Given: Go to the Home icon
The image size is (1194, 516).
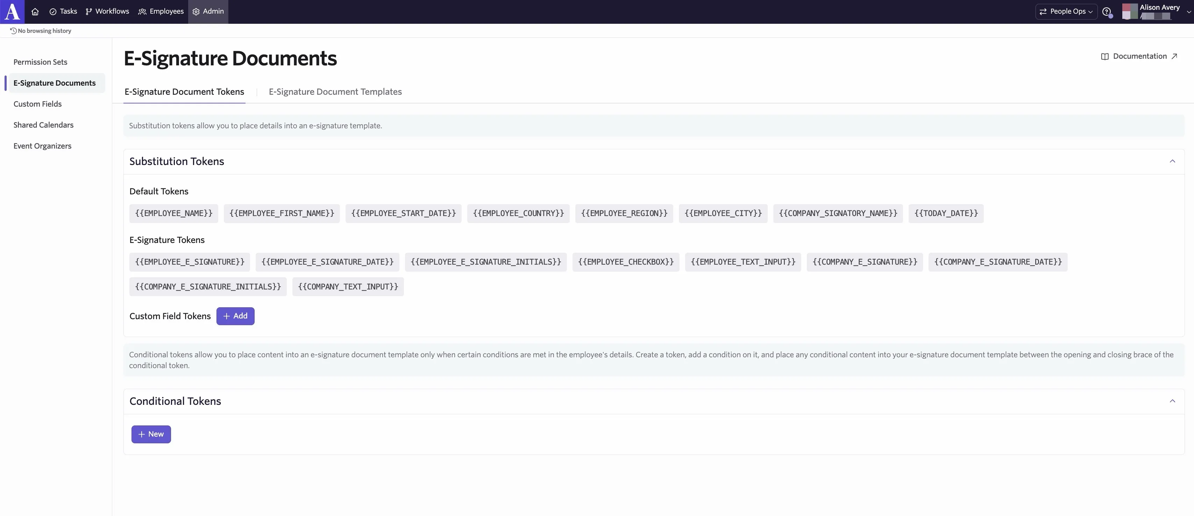Looking at the screenshot, I should (x=35, y=12).
